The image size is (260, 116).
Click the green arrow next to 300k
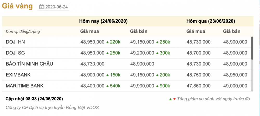157,53
